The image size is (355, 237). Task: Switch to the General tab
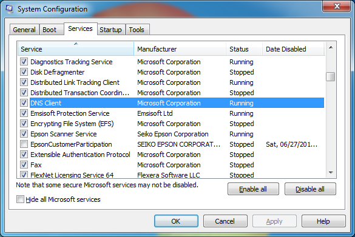(24, 30)
